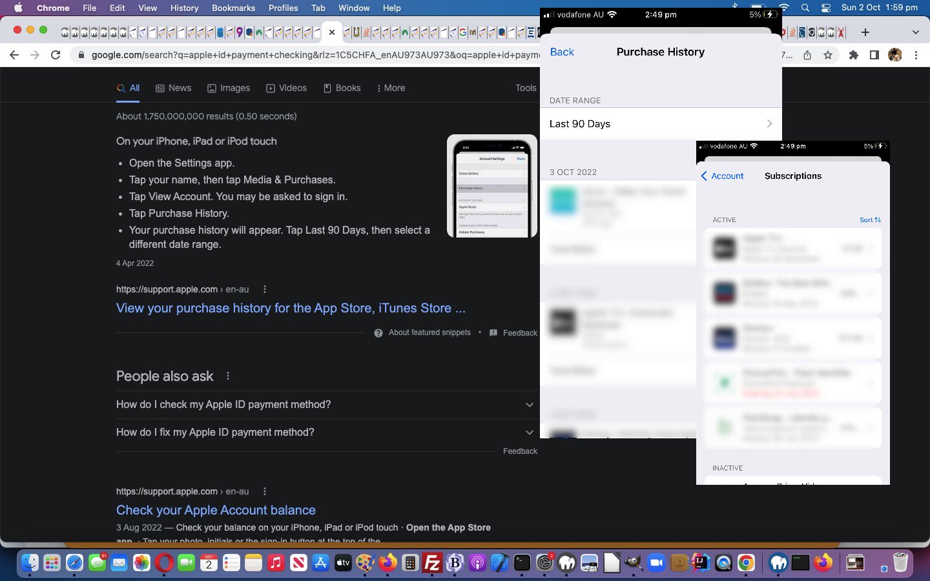The image size is (930, 581).
Task: Open the People also ask options menu
Action: 228,376
